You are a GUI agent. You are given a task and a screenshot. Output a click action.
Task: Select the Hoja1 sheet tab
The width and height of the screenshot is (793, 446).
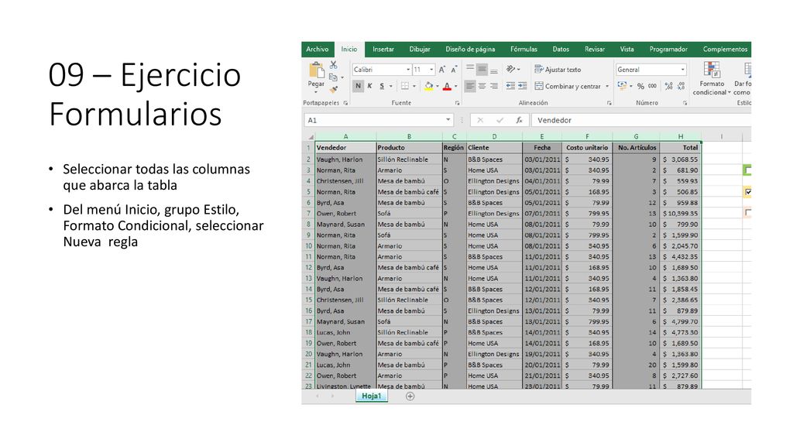[372, 396]
